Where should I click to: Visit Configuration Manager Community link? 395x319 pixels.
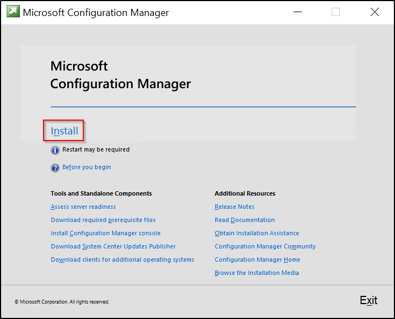[x=265, y=246]
